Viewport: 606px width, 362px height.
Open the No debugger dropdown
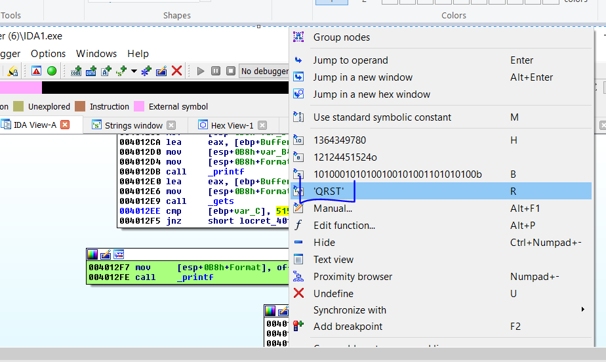tap(264, 71)
